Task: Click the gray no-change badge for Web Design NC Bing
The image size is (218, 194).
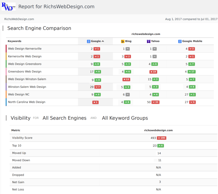Action: [x=128, y=95]
